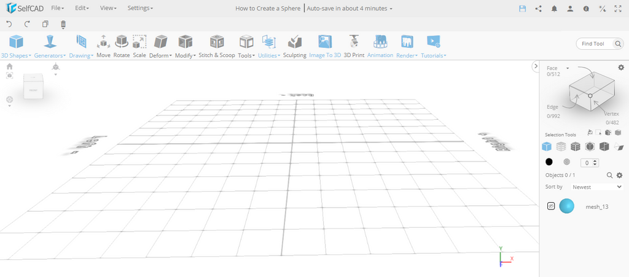Open the Edit menu
The width and height of the screenshot is (629, 277).
pyautogui.click(x=82, y=8)
